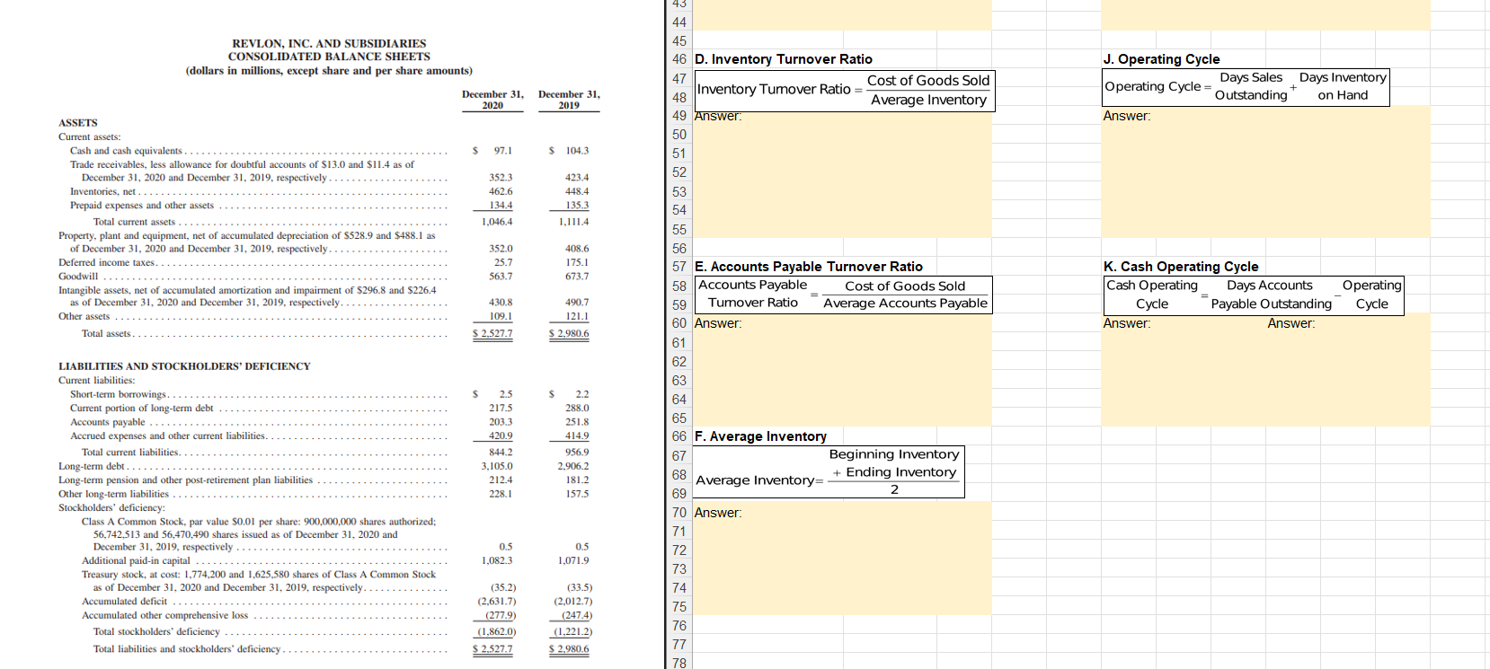This screenshot has width=1490, height=669.
Task: Select spreadsheet row header 62
Action: click(678, 362)
